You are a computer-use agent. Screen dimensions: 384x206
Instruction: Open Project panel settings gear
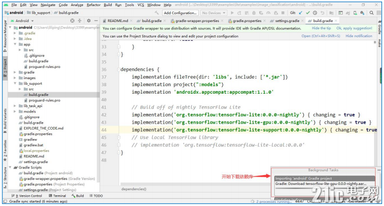[89, 21]
